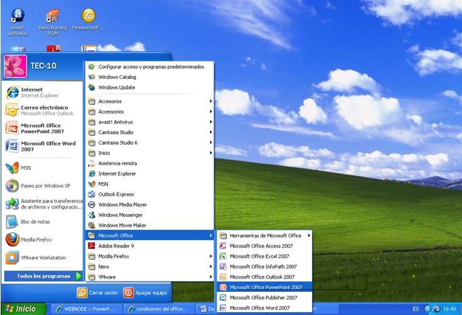Launch Mozilla Firefox from left panel
Image resolution: width=462 pixels, height=315 pixels.
43,240
